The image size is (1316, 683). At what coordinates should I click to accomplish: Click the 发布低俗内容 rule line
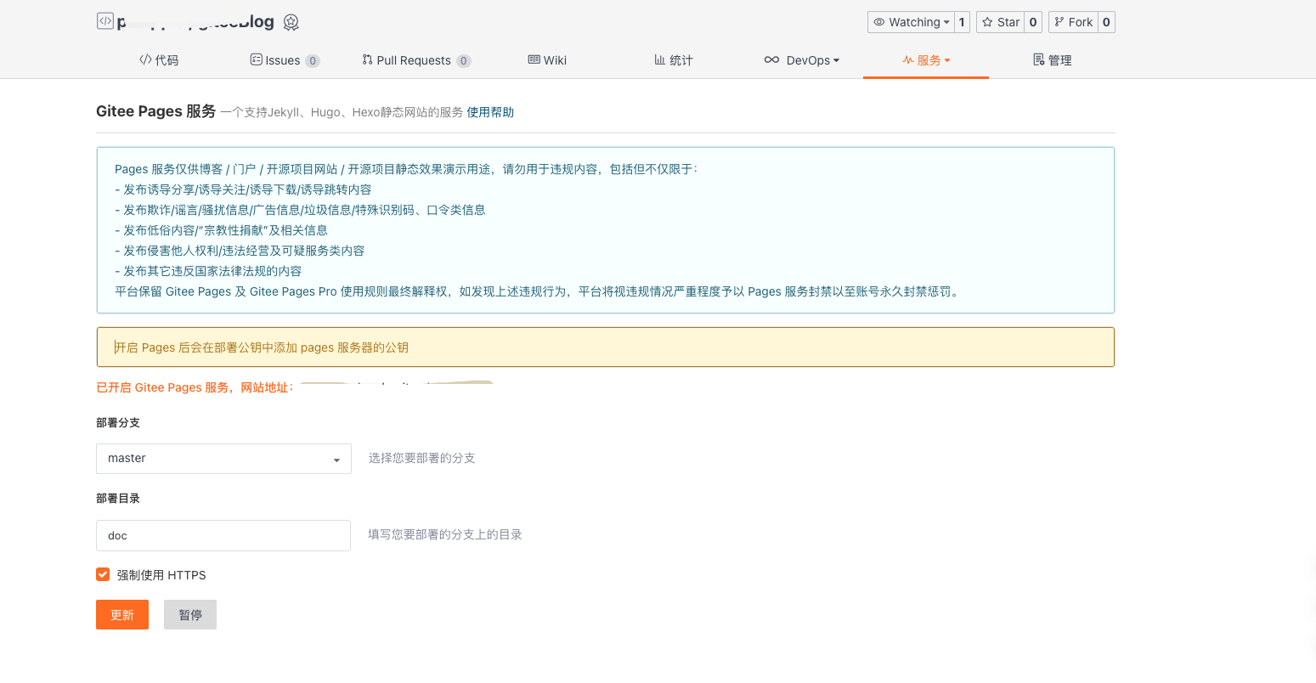click(x=221, y=230)
